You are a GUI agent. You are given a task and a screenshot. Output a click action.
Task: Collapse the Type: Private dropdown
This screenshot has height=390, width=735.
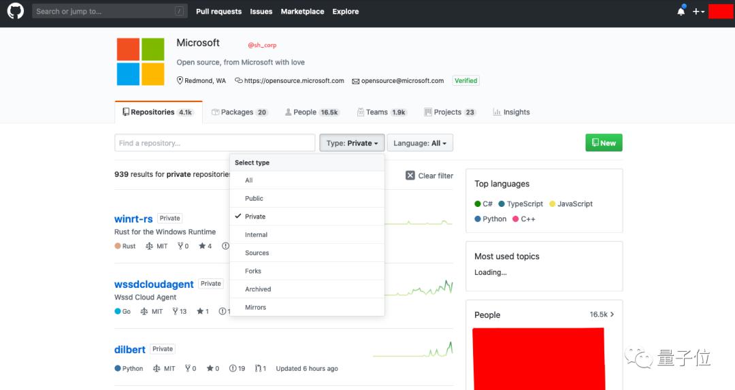(352, 143)
